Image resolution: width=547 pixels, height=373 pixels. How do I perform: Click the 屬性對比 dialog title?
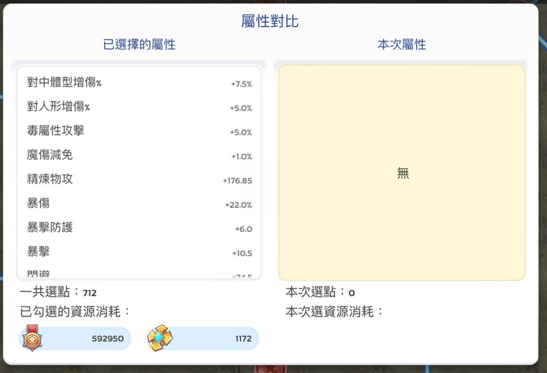pyautogui.click(x=269, y=21)
